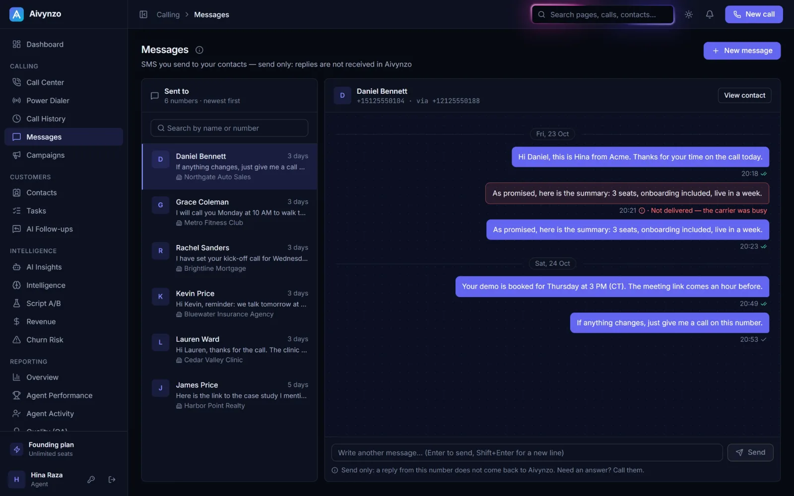This screenshot has height=496, width=794.
Task: Open Dashboard from the sidebar
Action: pos(64,44)
